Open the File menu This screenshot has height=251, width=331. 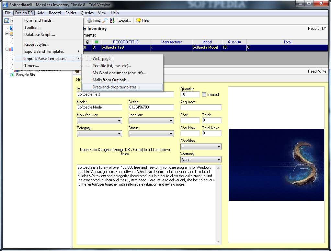click(8, 13)
